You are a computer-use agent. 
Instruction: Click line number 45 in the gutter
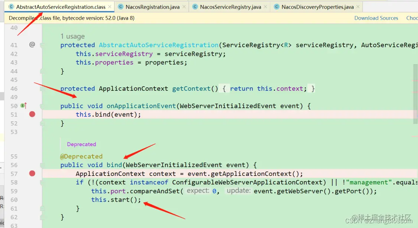[x=14, y=80]
